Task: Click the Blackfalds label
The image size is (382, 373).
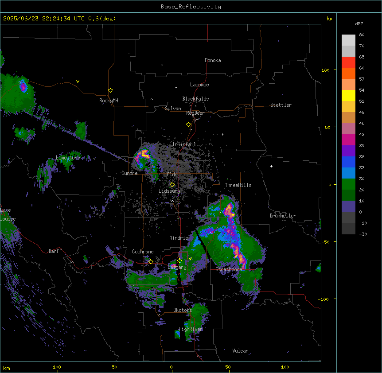Action: pyautogui.click(x=195, y=99)
